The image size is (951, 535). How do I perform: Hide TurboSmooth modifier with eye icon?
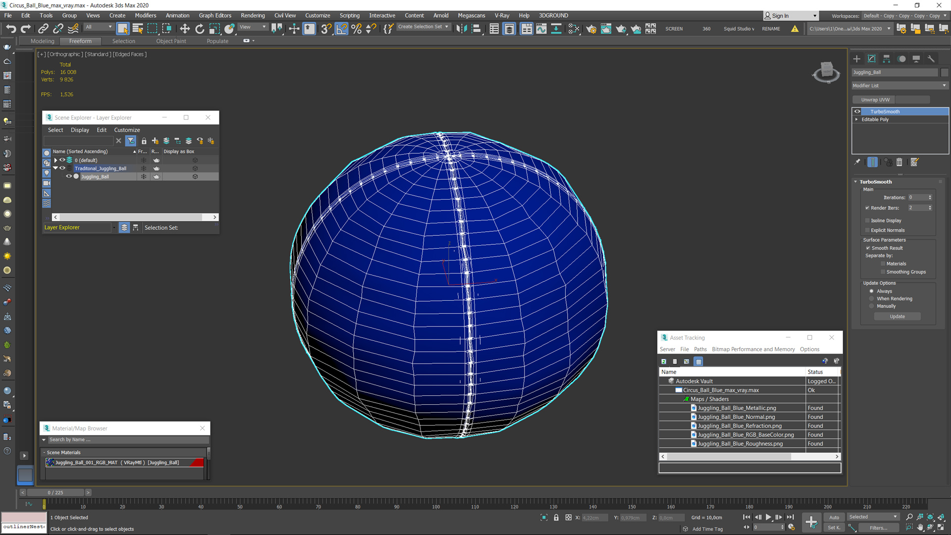pyautogui.click(x=857, y=111)
